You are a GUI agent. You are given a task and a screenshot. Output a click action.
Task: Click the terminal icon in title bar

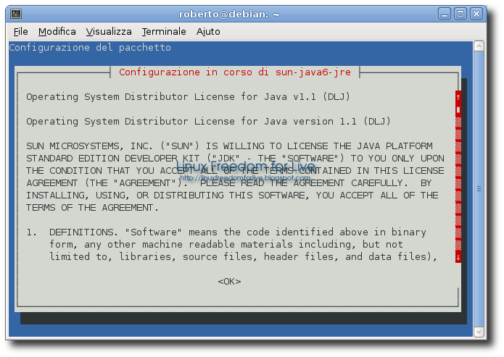[16, 14]
